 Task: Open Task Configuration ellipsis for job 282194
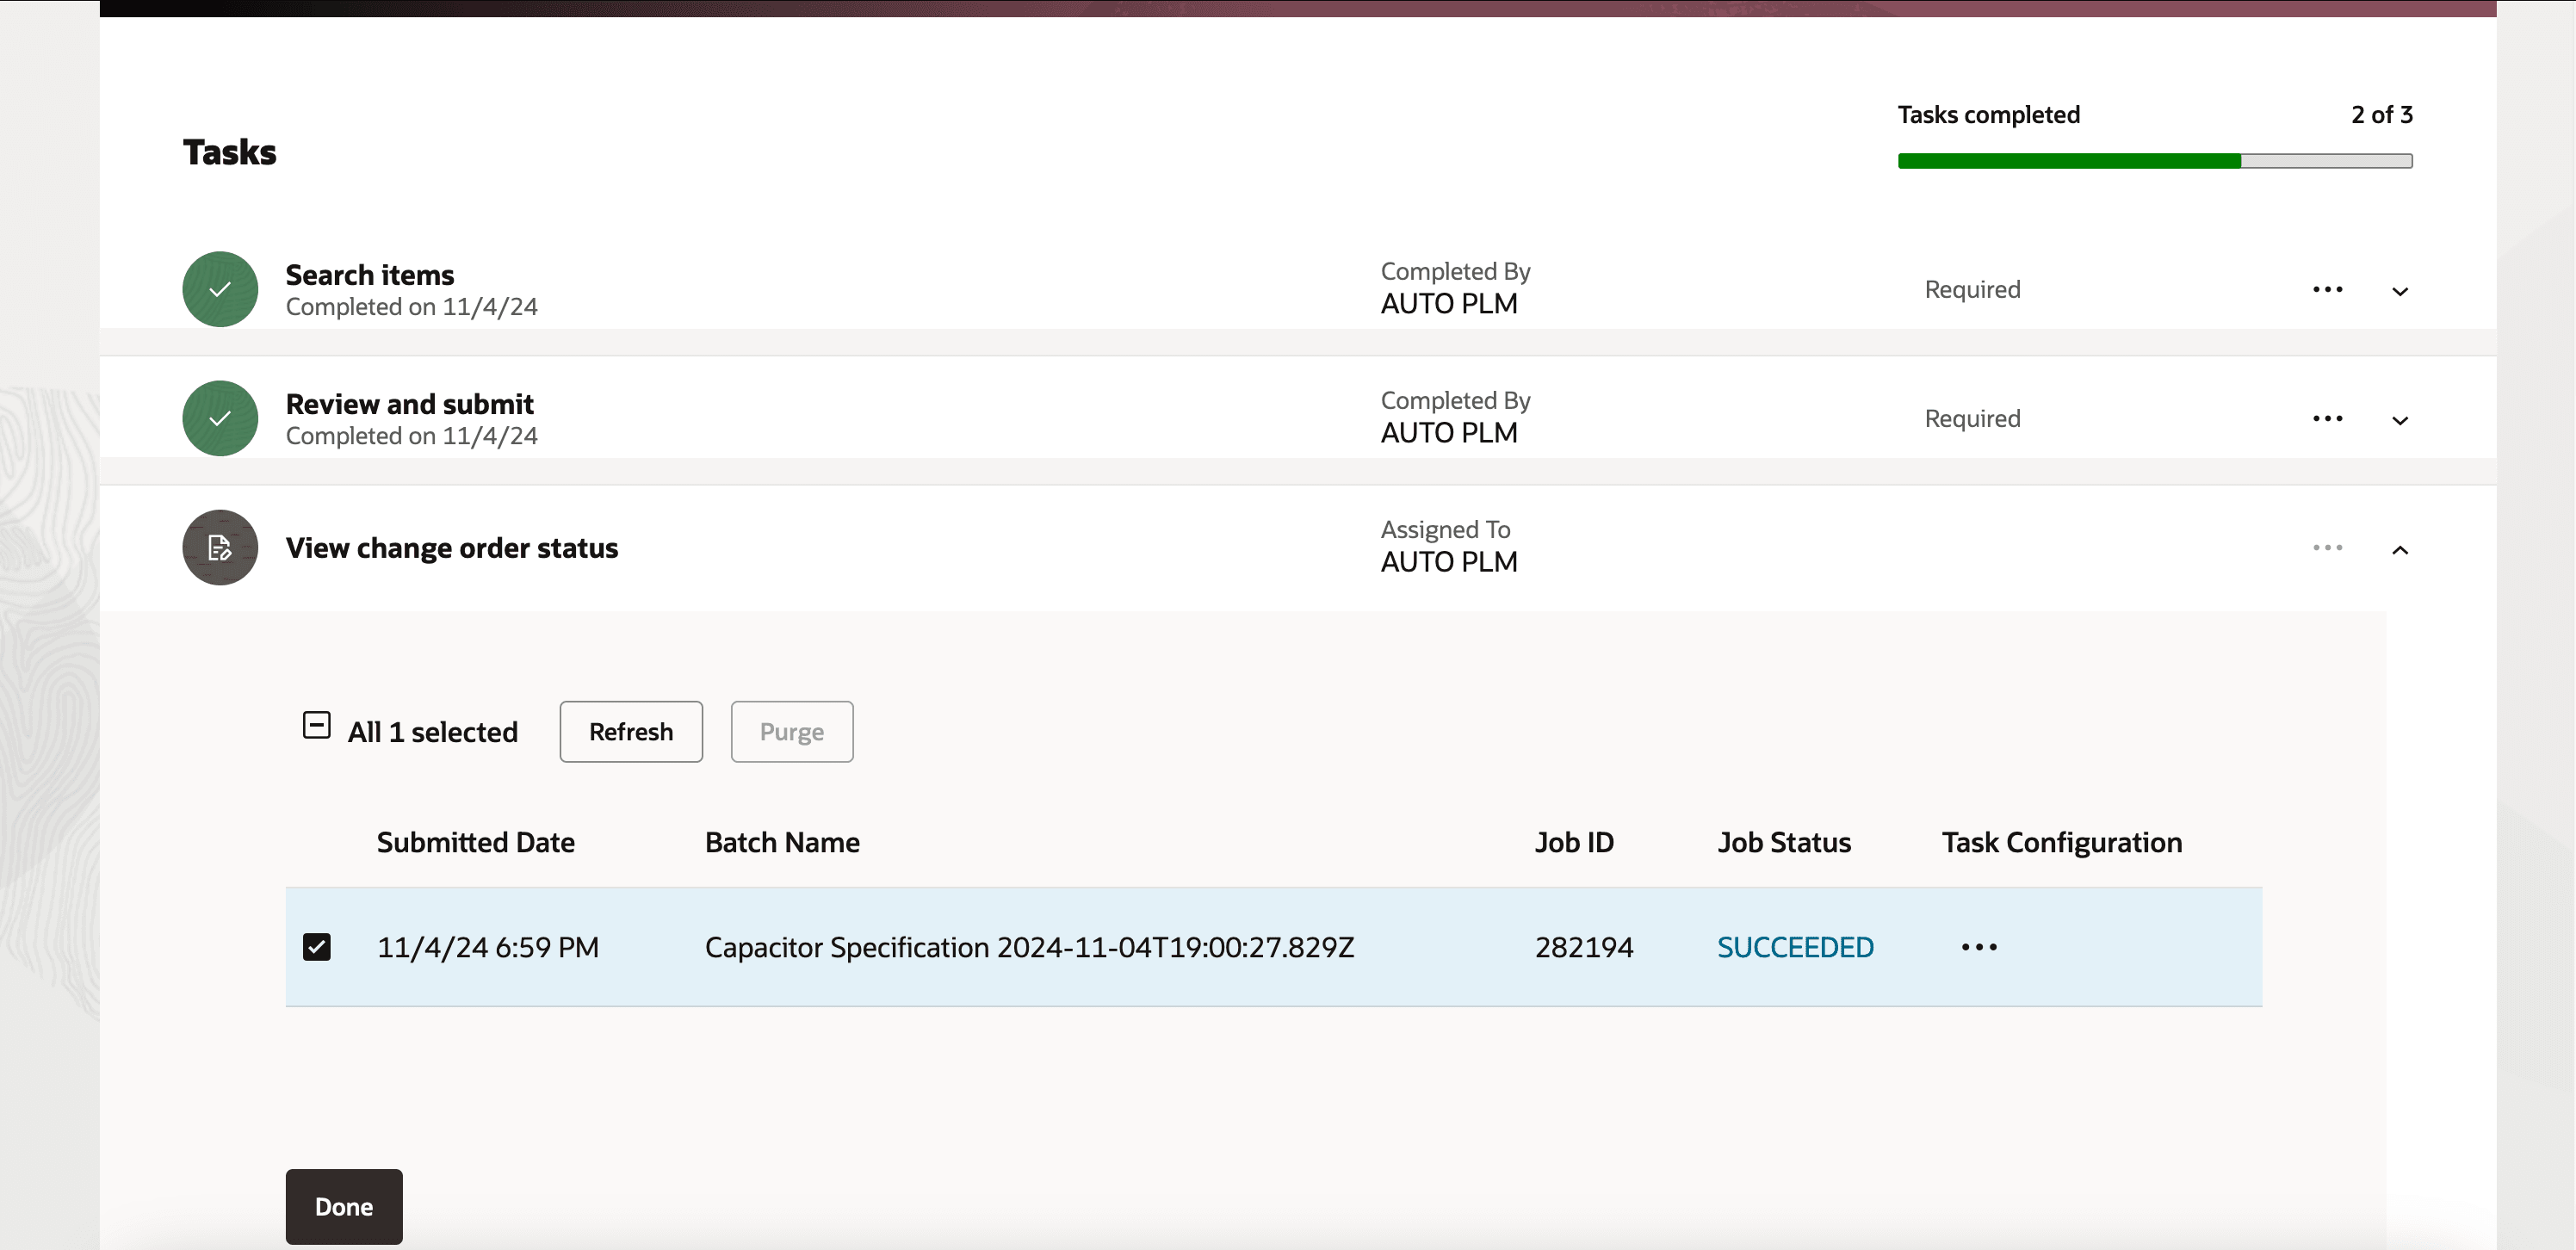(x=1978, y=947)
